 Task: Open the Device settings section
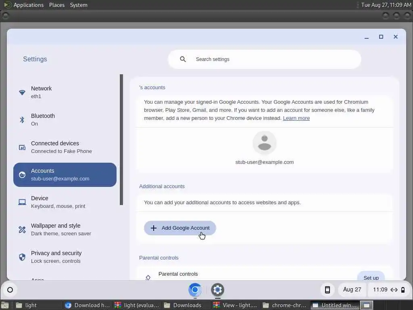pos(65,202)
